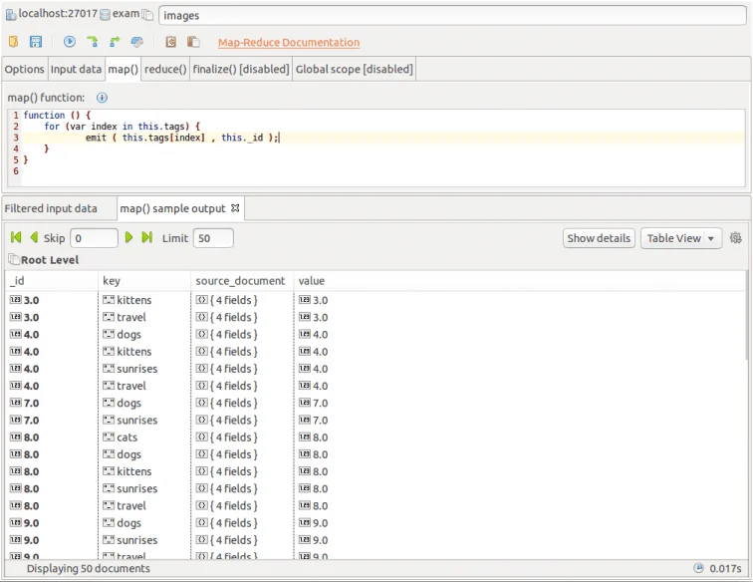
Task: Select the cats key cell
Action: pos(144,437)
